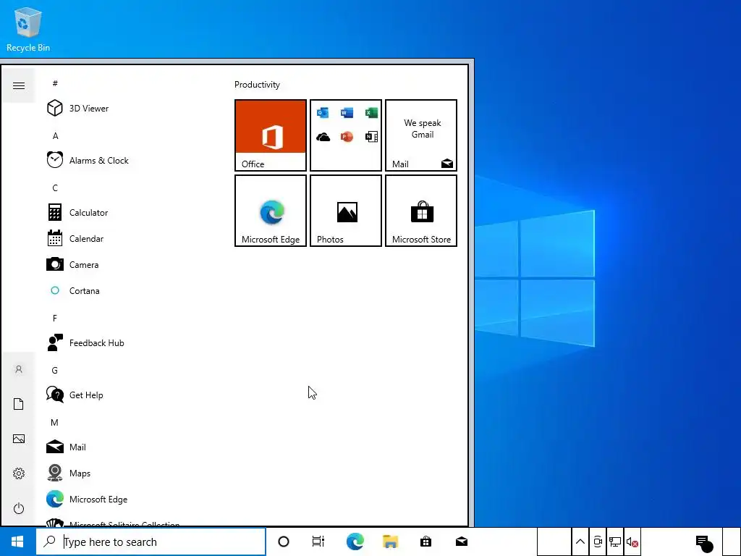Open Outlook in the Office apps folder tile
This screenshot has width=741, height=556.
tap(323, 112)
